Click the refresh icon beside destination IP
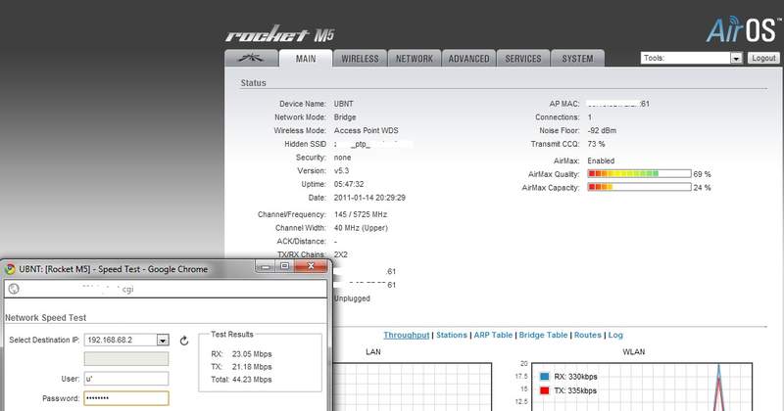 [x=184, y=341]
